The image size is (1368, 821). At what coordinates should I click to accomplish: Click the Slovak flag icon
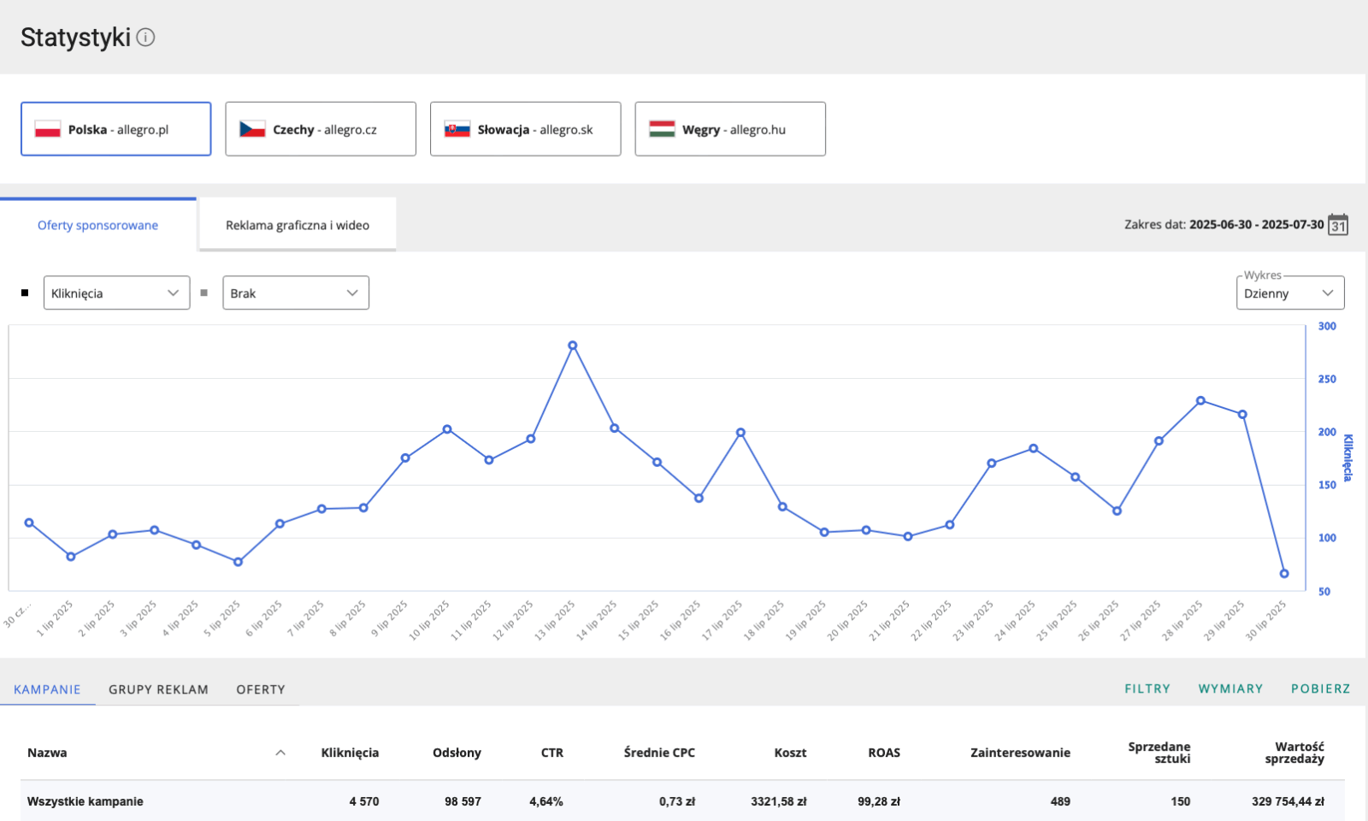[x=457, y=129]
